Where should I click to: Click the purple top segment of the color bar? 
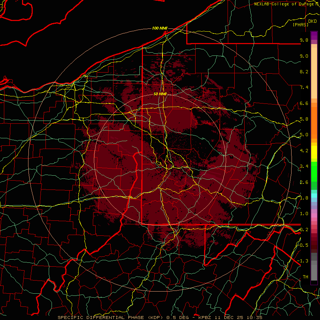314,36
